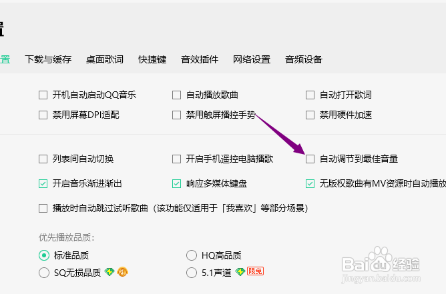
Task: Open 音效插件 tab
Action: tap(200, 59)
